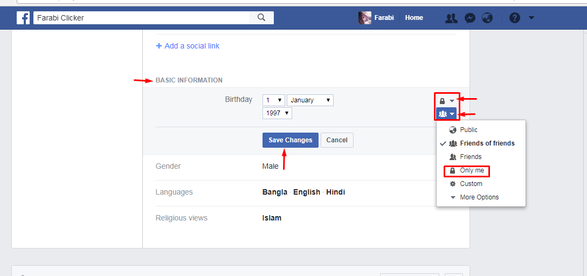The width and height of the screenshot is (587, 276).
Task: Select Friends of friends option
Action: [481, 143]
